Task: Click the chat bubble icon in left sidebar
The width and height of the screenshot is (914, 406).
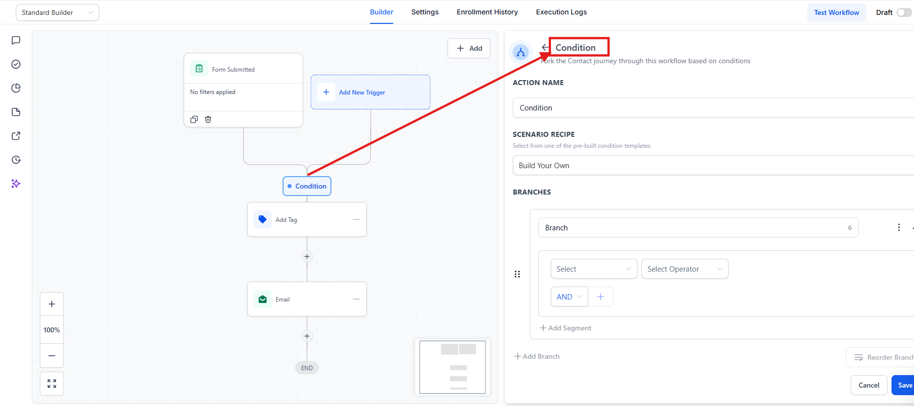Action: [16, 40]
